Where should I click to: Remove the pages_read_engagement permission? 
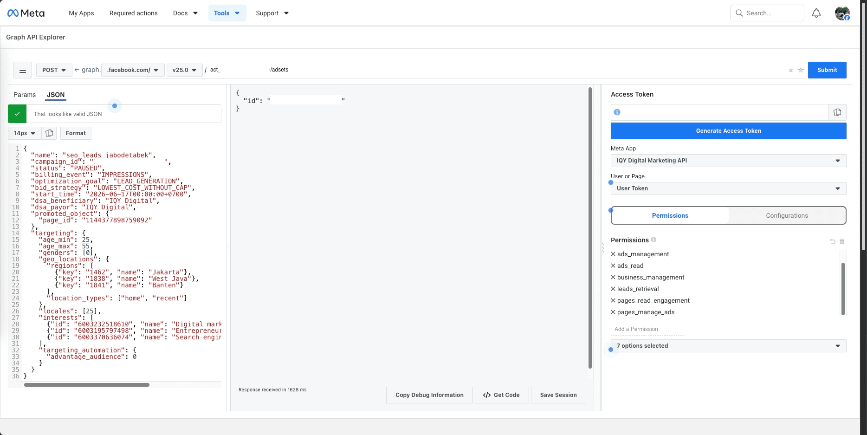coord(613,300)
